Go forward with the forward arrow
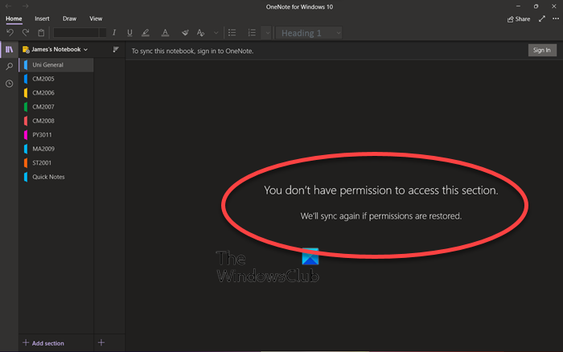The width and height of the screenshot is (563, 352). point(25,6)
